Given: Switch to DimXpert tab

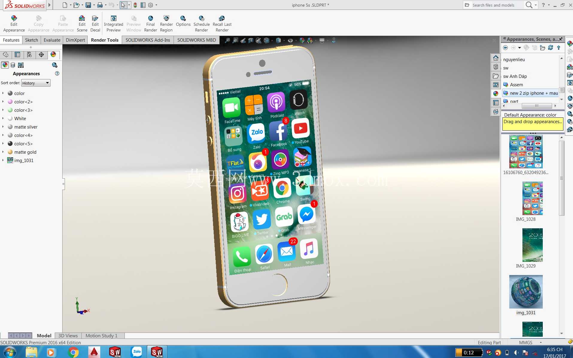Looking at the screenshot, I should [x=75, y=40].
